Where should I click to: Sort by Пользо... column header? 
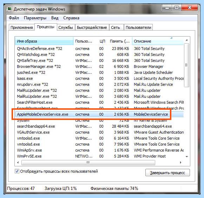coord(85,41)
